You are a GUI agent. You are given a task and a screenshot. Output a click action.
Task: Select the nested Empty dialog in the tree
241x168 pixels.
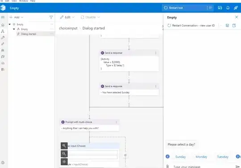pyautogui.click(x=24, y=29)
